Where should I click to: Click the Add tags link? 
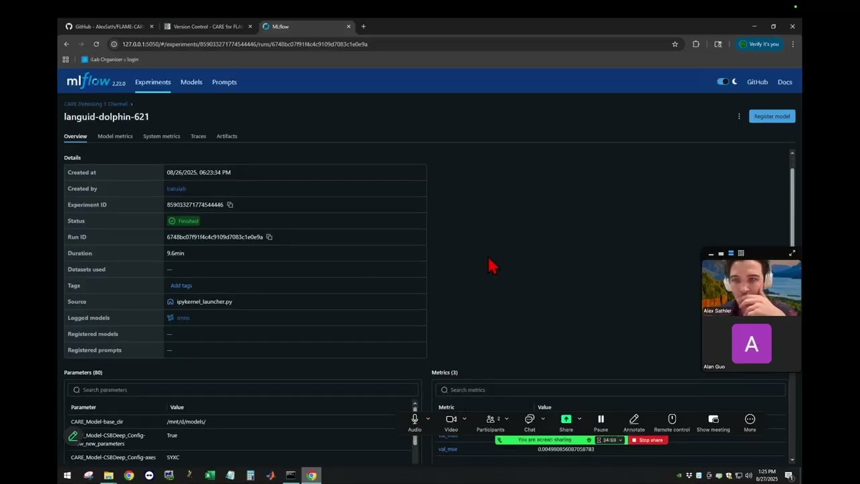181,286
